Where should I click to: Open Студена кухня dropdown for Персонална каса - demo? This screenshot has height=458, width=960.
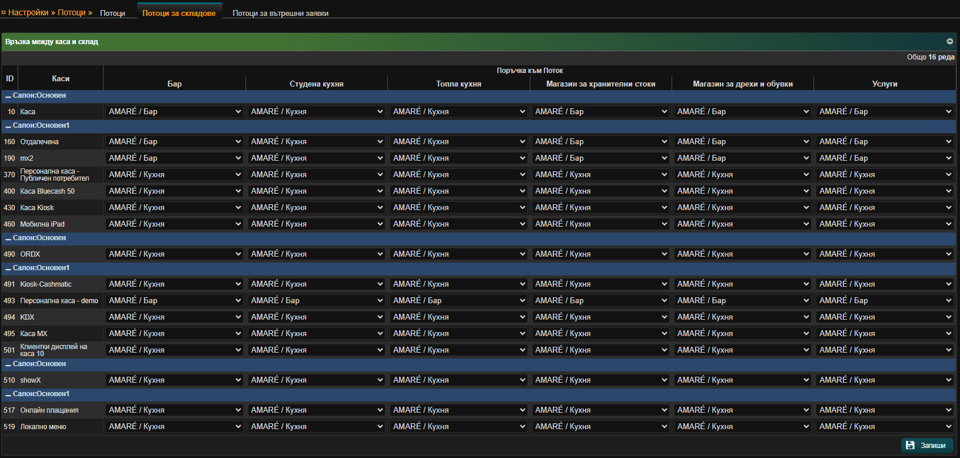pos(317,300)
